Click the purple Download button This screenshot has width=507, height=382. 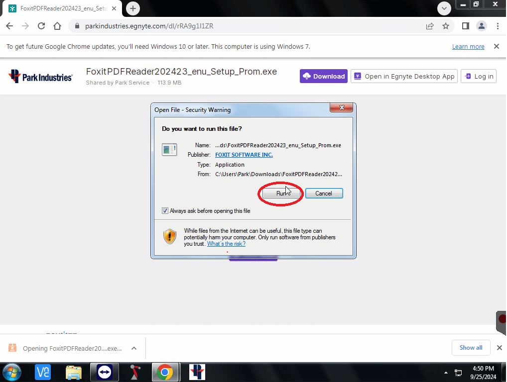tap(324, 76)
